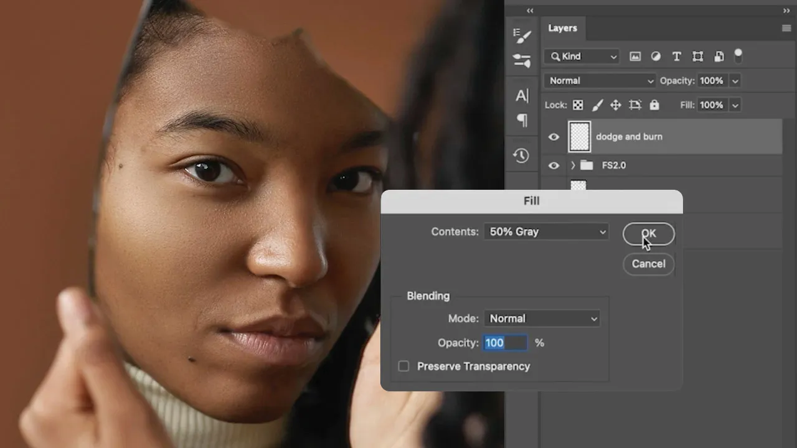Open the layer Opacity slider arrow
797x448 pixels.
click(x=735, y=81)
